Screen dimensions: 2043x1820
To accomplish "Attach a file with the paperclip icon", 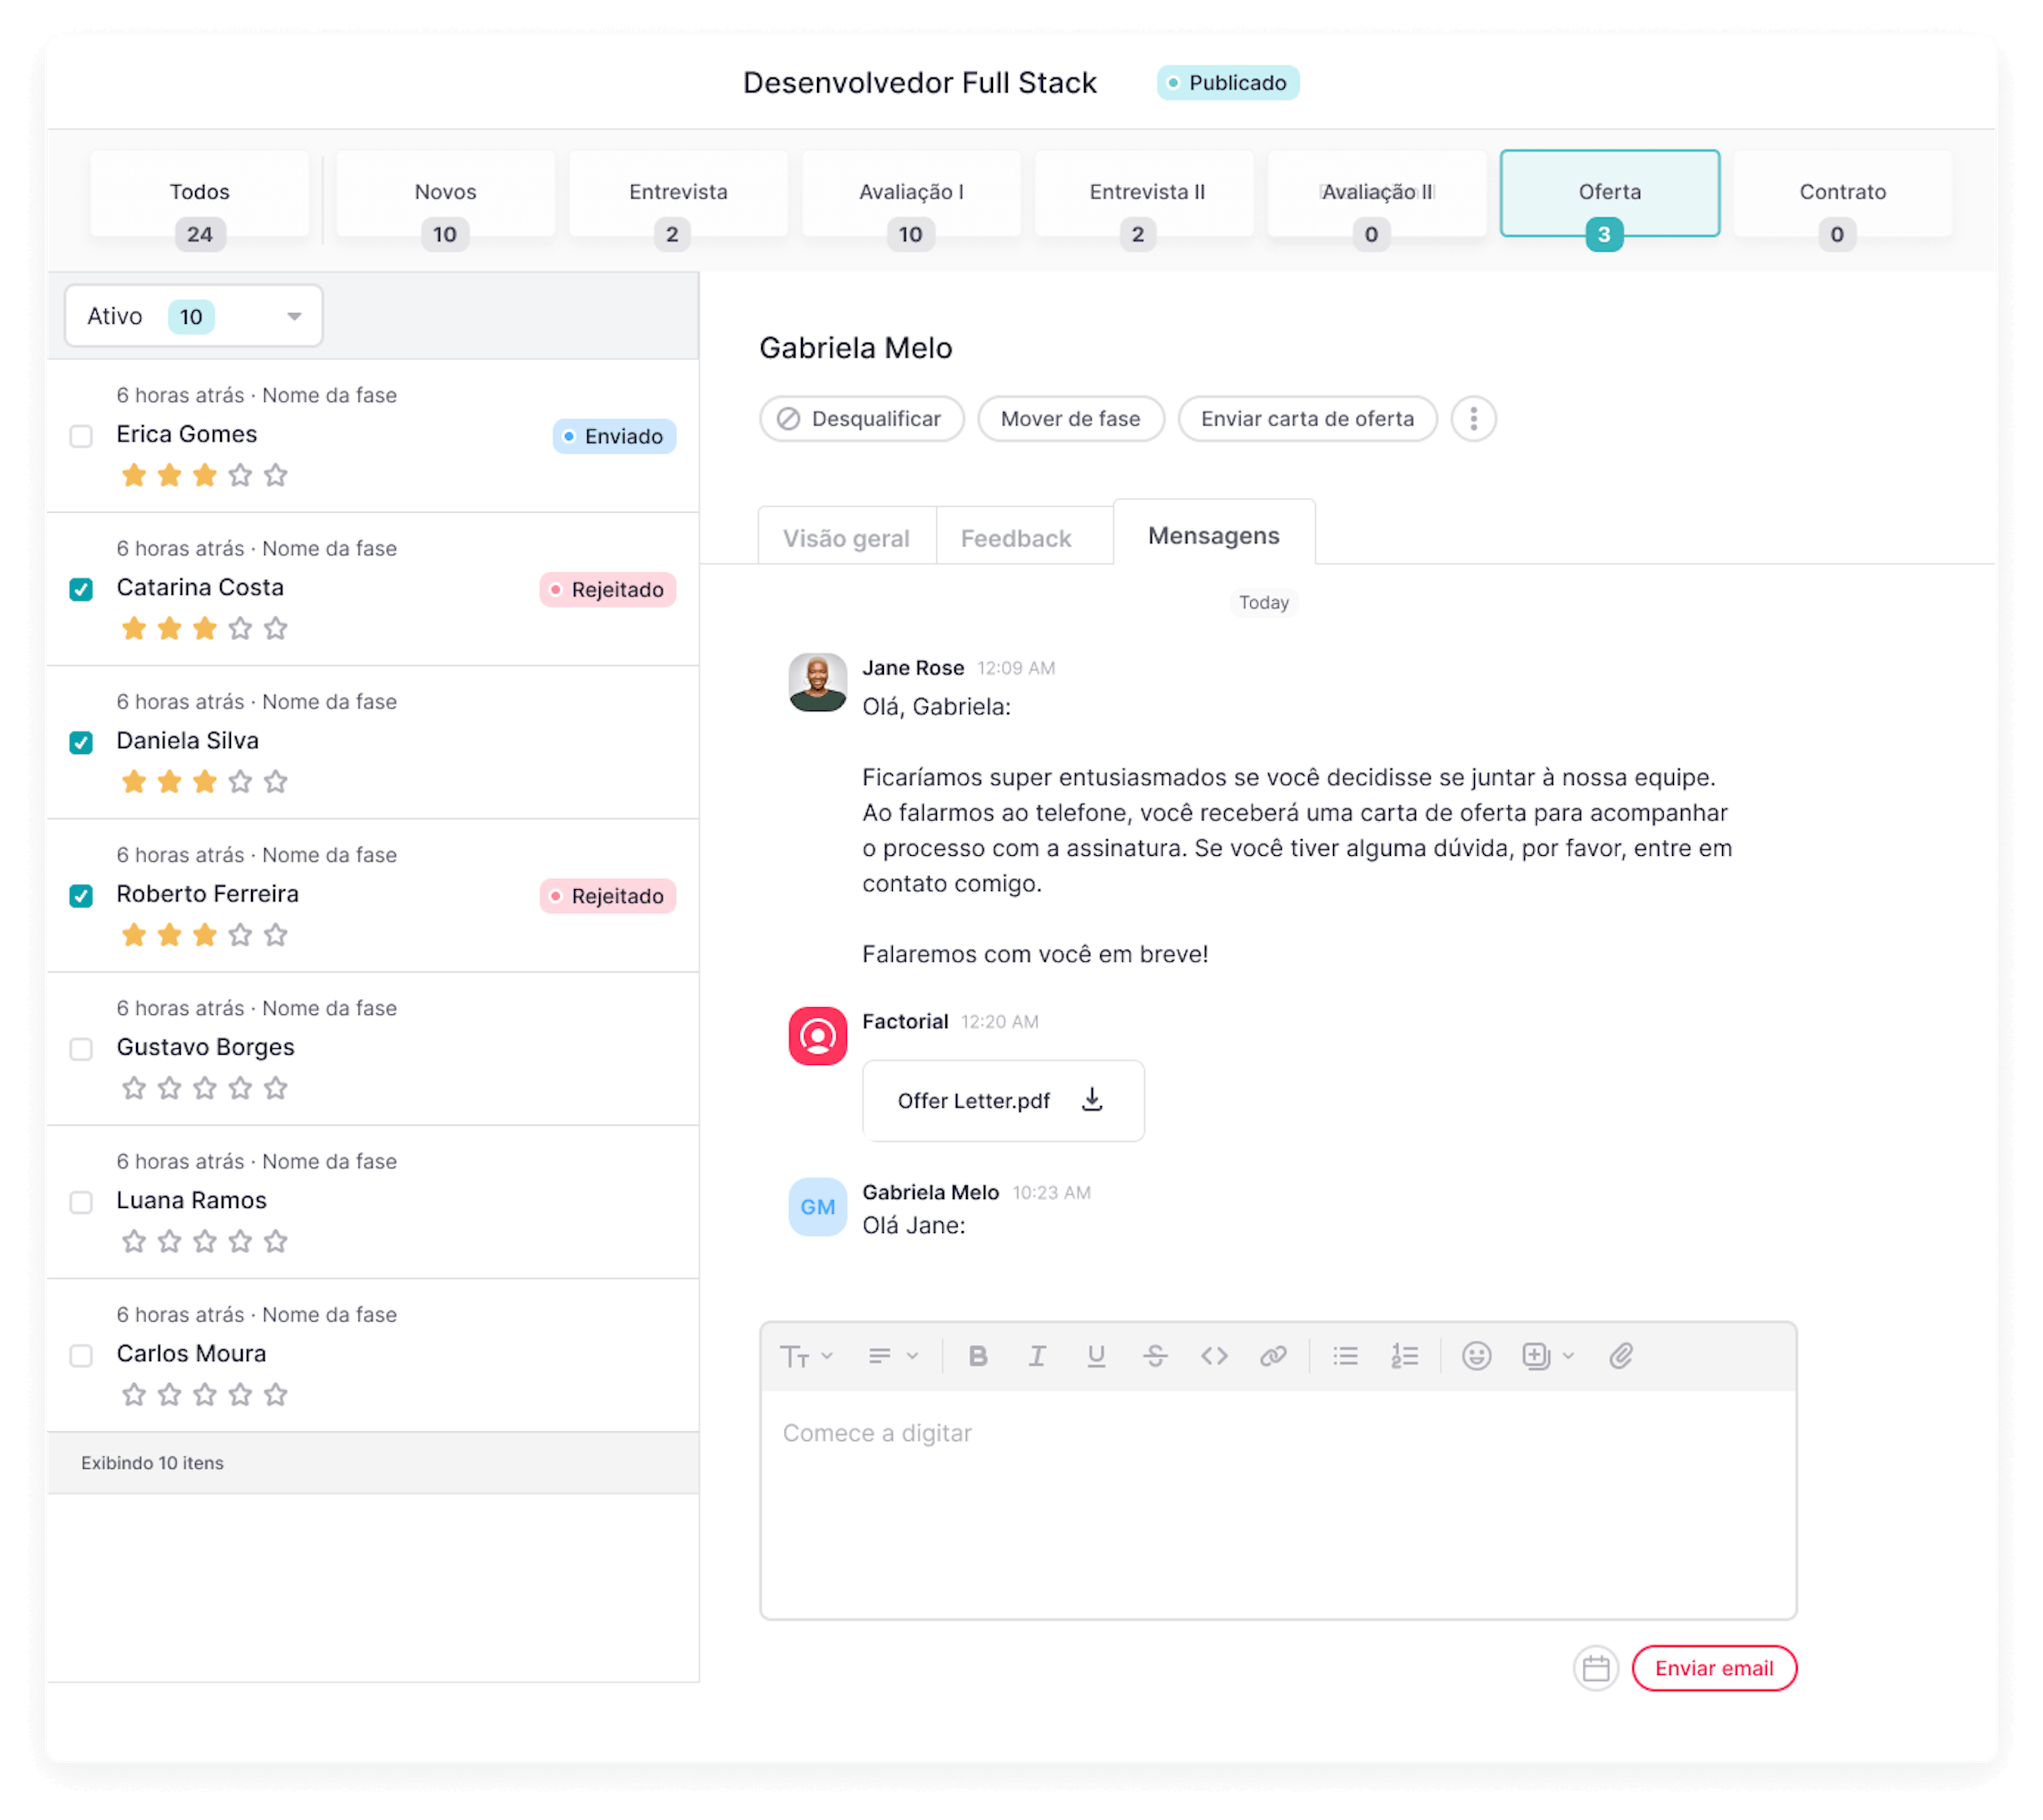I will pyautogui.click(x=1621, y=1356).
